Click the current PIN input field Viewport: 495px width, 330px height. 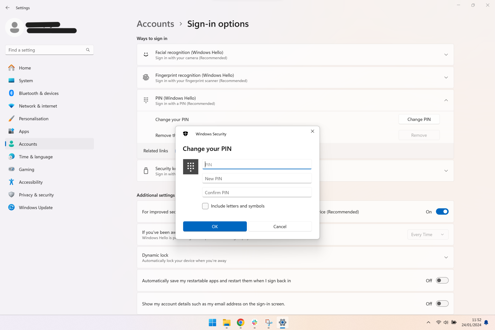[257, 164]
